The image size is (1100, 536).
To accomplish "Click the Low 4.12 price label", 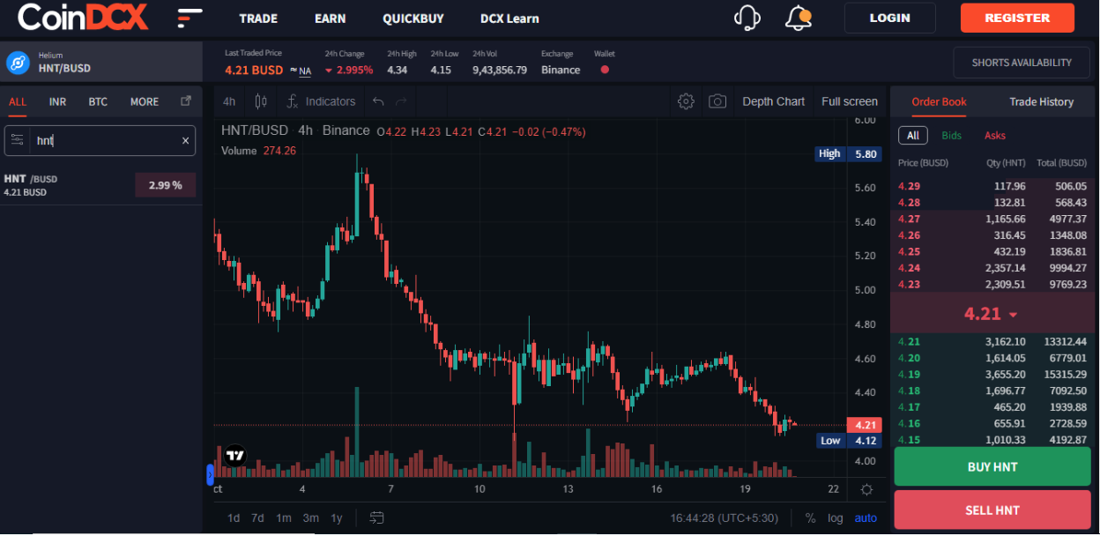I will click(849, 441).
